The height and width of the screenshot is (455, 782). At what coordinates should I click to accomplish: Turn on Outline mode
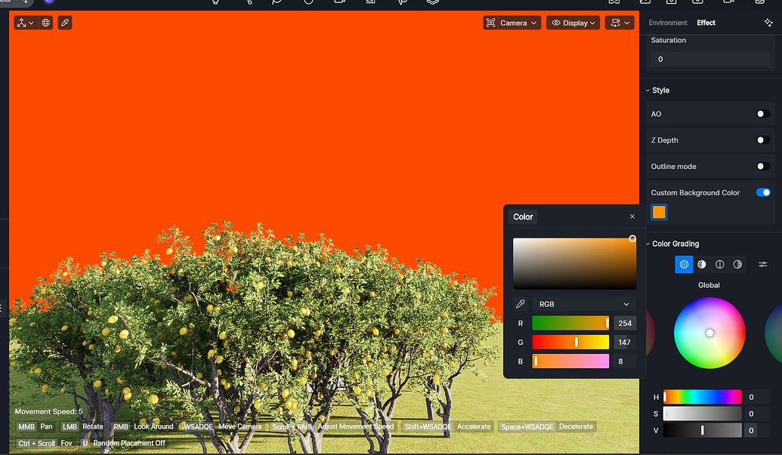[x=763, y=166]
